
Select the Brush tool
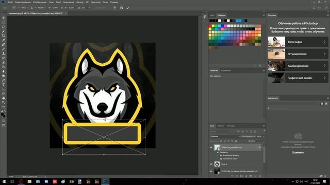[x=4, y=49]
